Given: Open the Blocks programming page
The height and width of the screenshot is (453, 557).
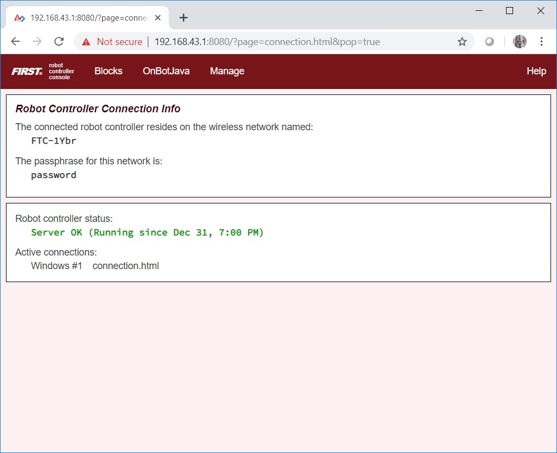Looking at the screenshot, I should [108, 71].
